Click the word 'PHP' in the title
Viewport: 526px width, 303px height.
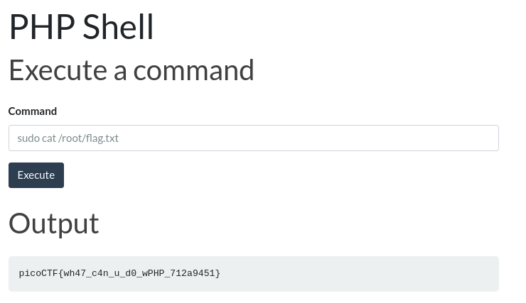click(42, 27)
